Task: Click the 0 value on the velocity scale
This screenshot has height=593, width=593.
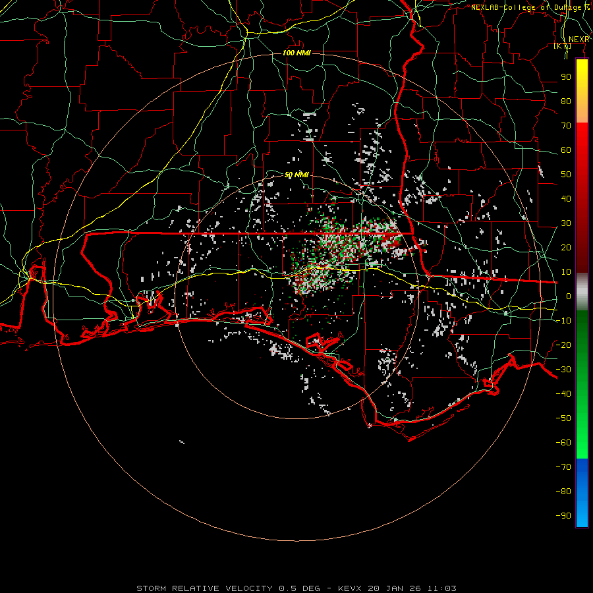Action: click(x=569, y=296)
